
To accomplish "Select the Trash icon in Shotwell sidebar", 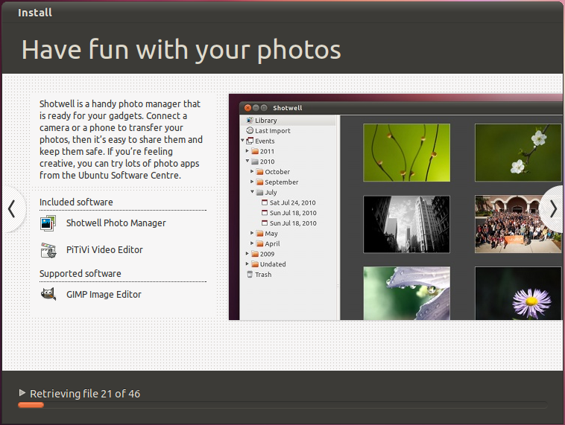I will click(250, 275).
